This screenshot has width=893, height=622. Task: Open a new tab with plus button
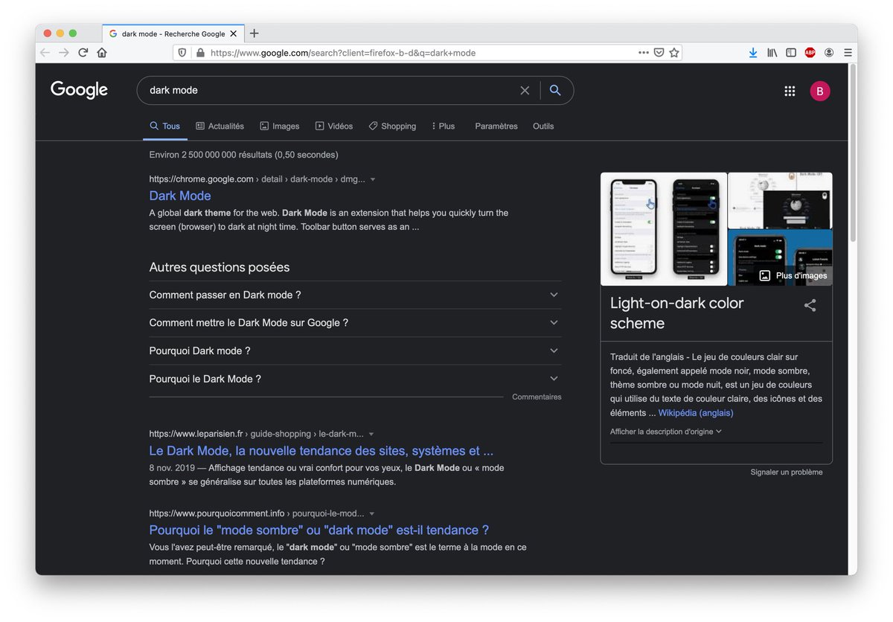[x=254, y=33]
